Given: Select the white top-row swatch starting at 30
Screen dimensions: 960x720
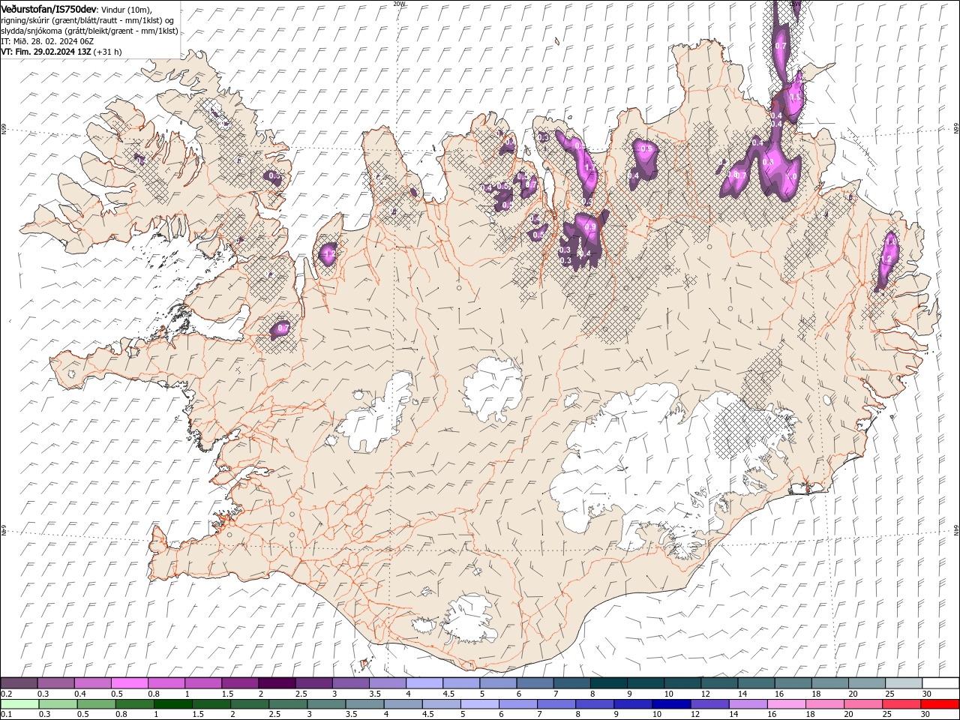Looking at the screenshot, I should [940, 683].
